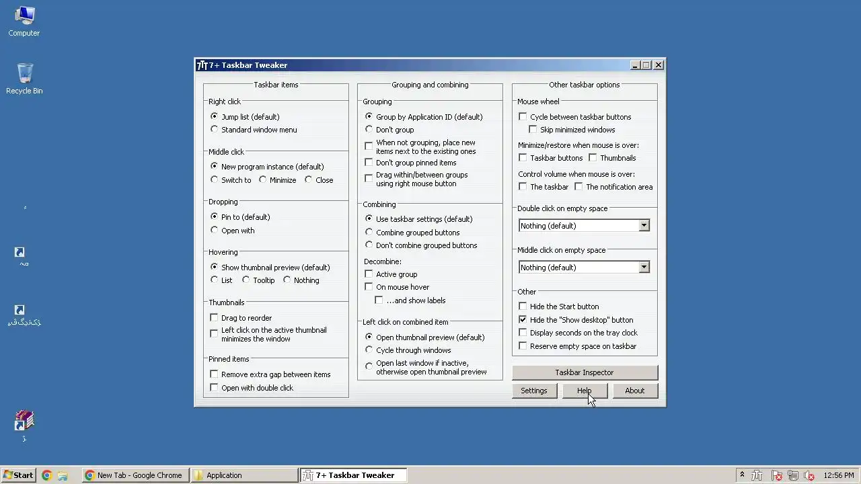
Task: Uncheck Hide the "Show desktop" button
Action: 523,319
